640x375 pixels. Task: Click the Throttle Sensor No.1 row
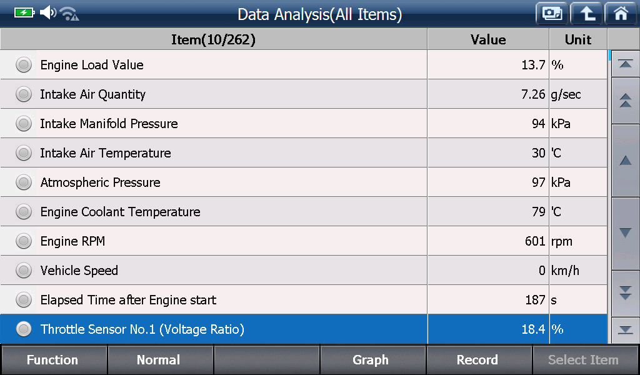click(304, 329)
